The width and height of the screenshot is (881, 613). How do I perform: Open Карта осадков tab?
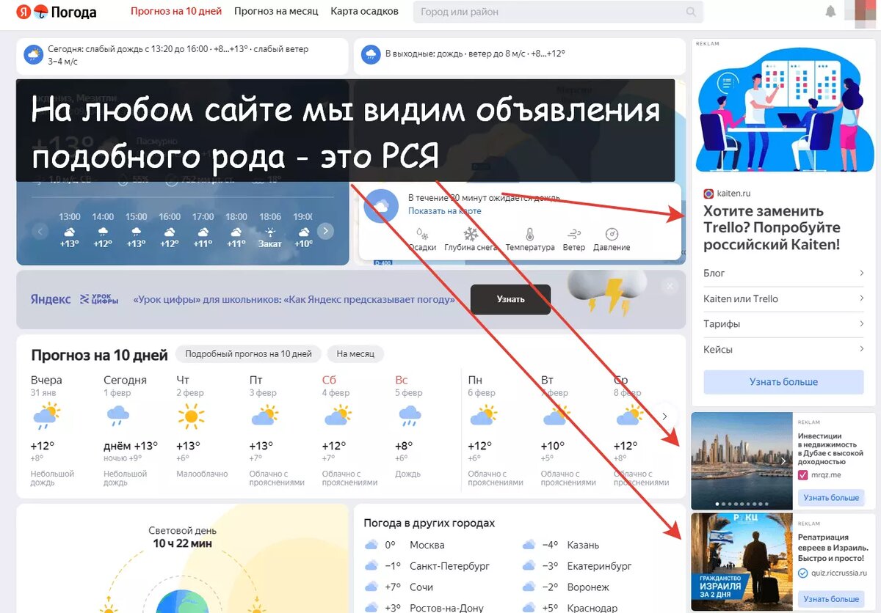point(365,12)
